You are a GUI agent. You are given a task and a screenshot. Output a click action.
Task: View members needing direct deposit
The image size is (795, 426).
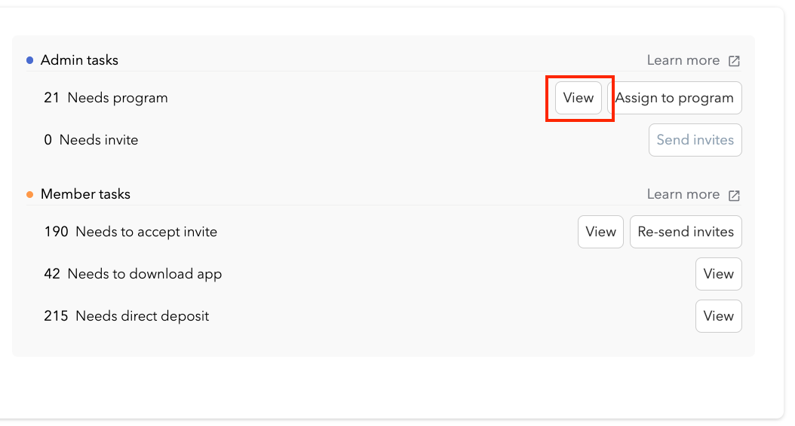[718, 316]
